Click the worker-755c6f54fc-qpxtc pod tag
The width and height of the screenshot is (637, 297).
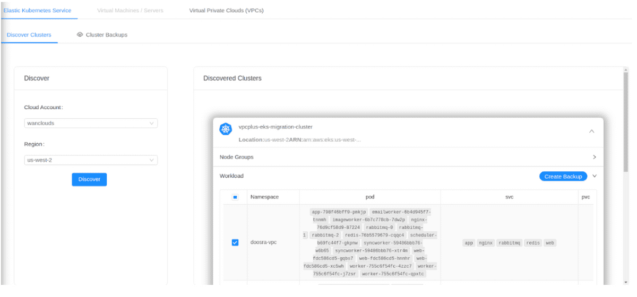pos(393,274)
